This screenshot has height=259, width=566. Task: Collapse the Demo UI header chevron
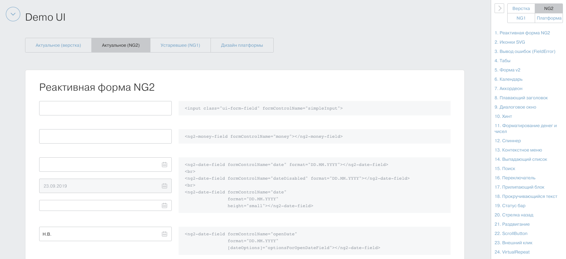13,14
